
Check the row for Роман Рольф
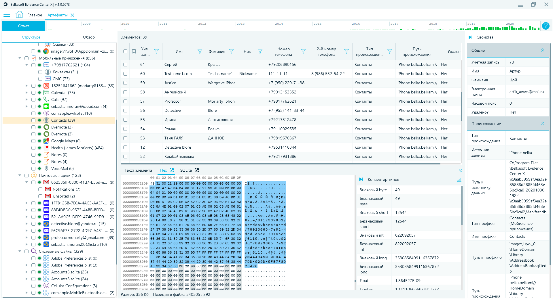pyautogui.click(x=125, y=129)
